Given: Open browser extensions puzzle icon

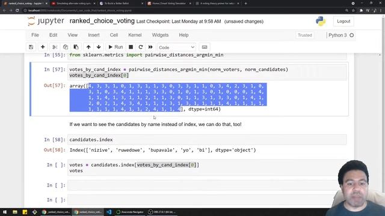Looking at the screenshot, I should (x=361, y=11).
